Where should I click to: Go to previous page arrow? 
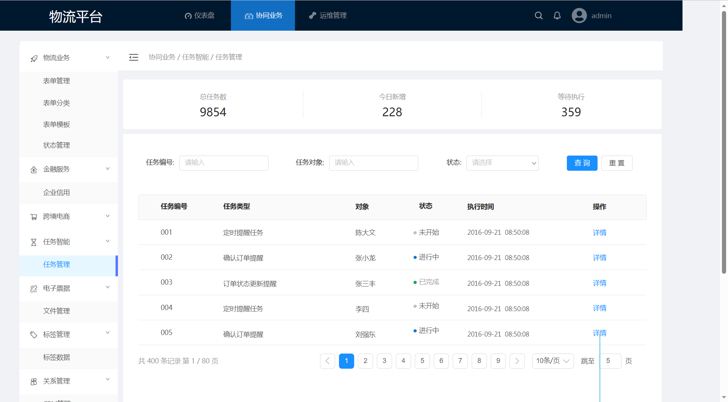pos(328,361)
